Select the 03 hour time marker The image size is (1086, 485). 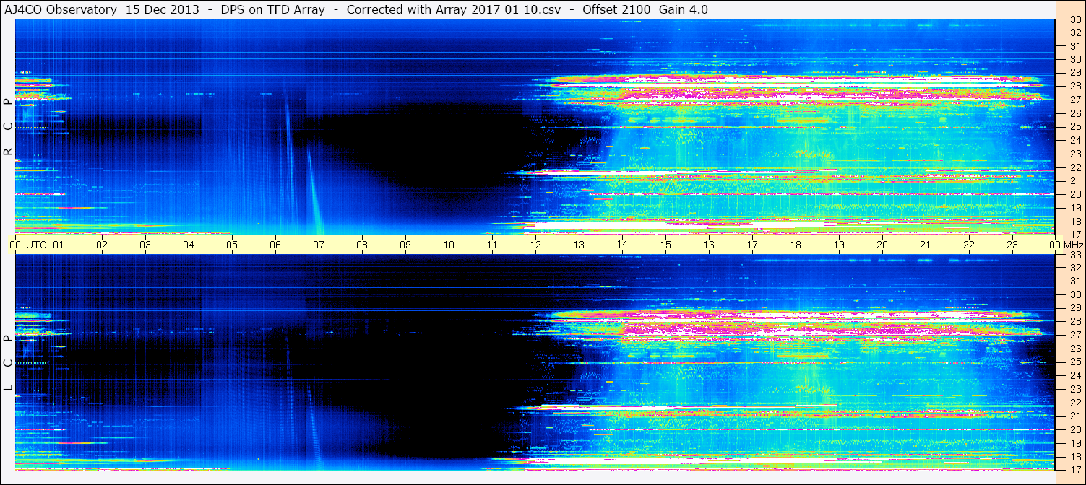(x=145, y=245)
